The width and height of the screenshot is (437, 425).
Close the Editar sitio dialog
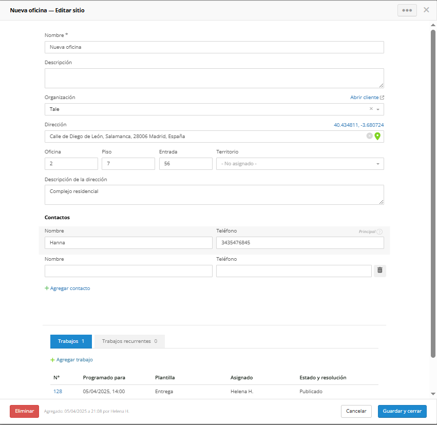(426, 10)
